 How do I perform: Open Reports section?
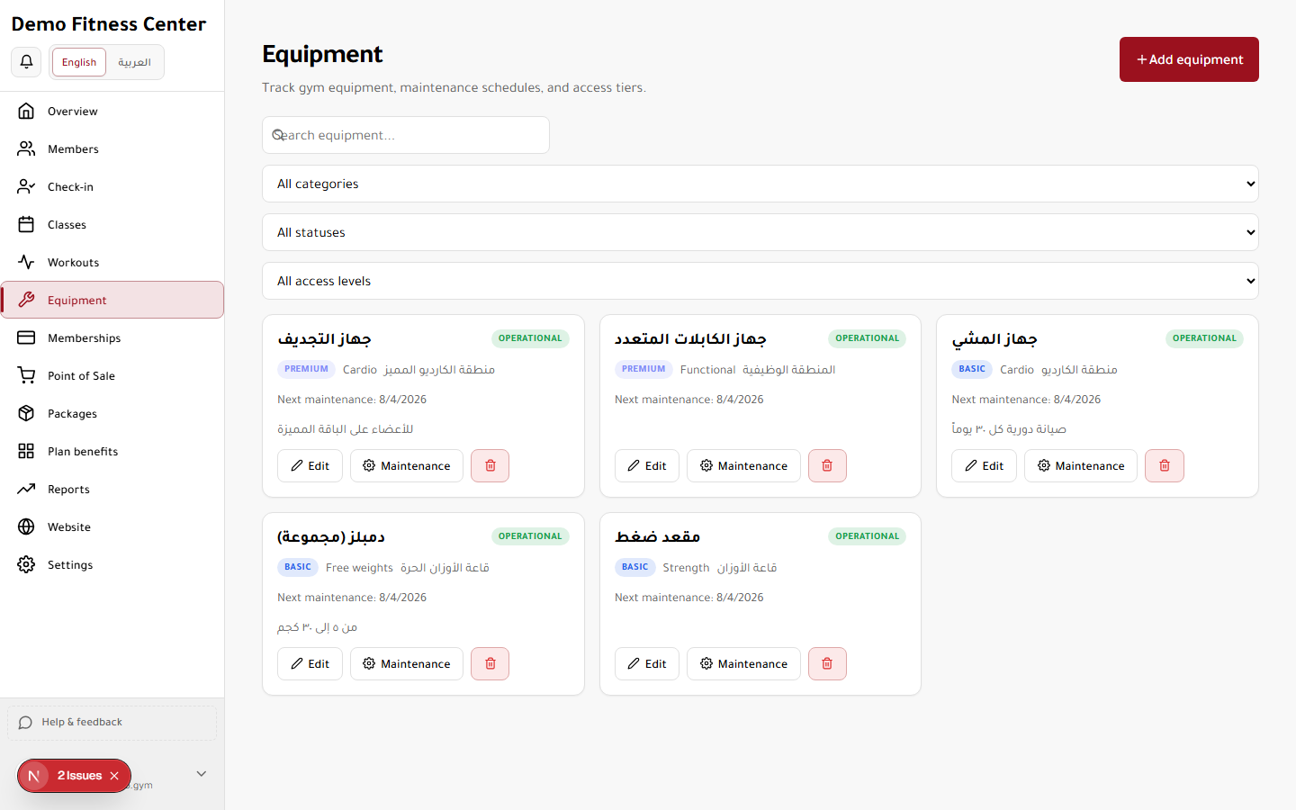pyautogui.click(x=112, y=490)
